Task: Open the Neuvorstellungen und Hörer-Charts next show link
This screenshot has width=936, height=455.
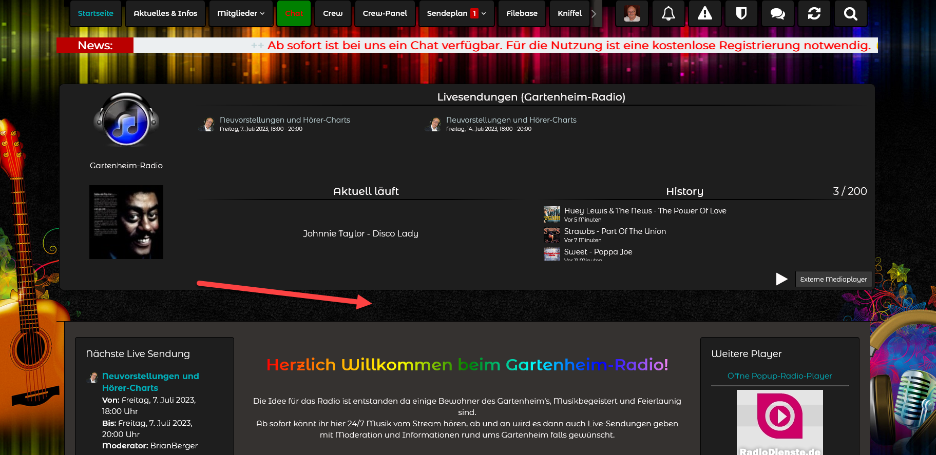Action: 150,382
